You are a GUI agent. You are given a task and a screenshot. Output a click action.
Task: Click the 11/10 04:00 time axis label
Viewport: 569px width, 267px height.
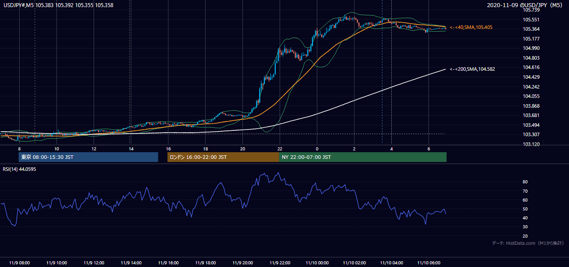click(391, 263)
